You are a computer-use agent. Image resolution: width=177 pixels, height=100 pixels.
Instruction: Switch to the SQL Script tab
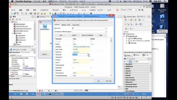point(76,25)
